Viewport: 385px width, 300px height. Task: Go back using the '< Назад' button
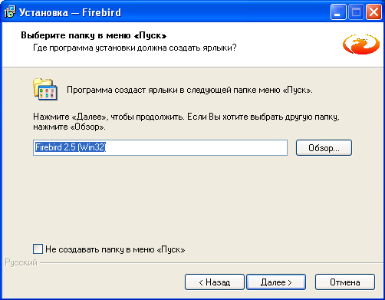(215, 282)
